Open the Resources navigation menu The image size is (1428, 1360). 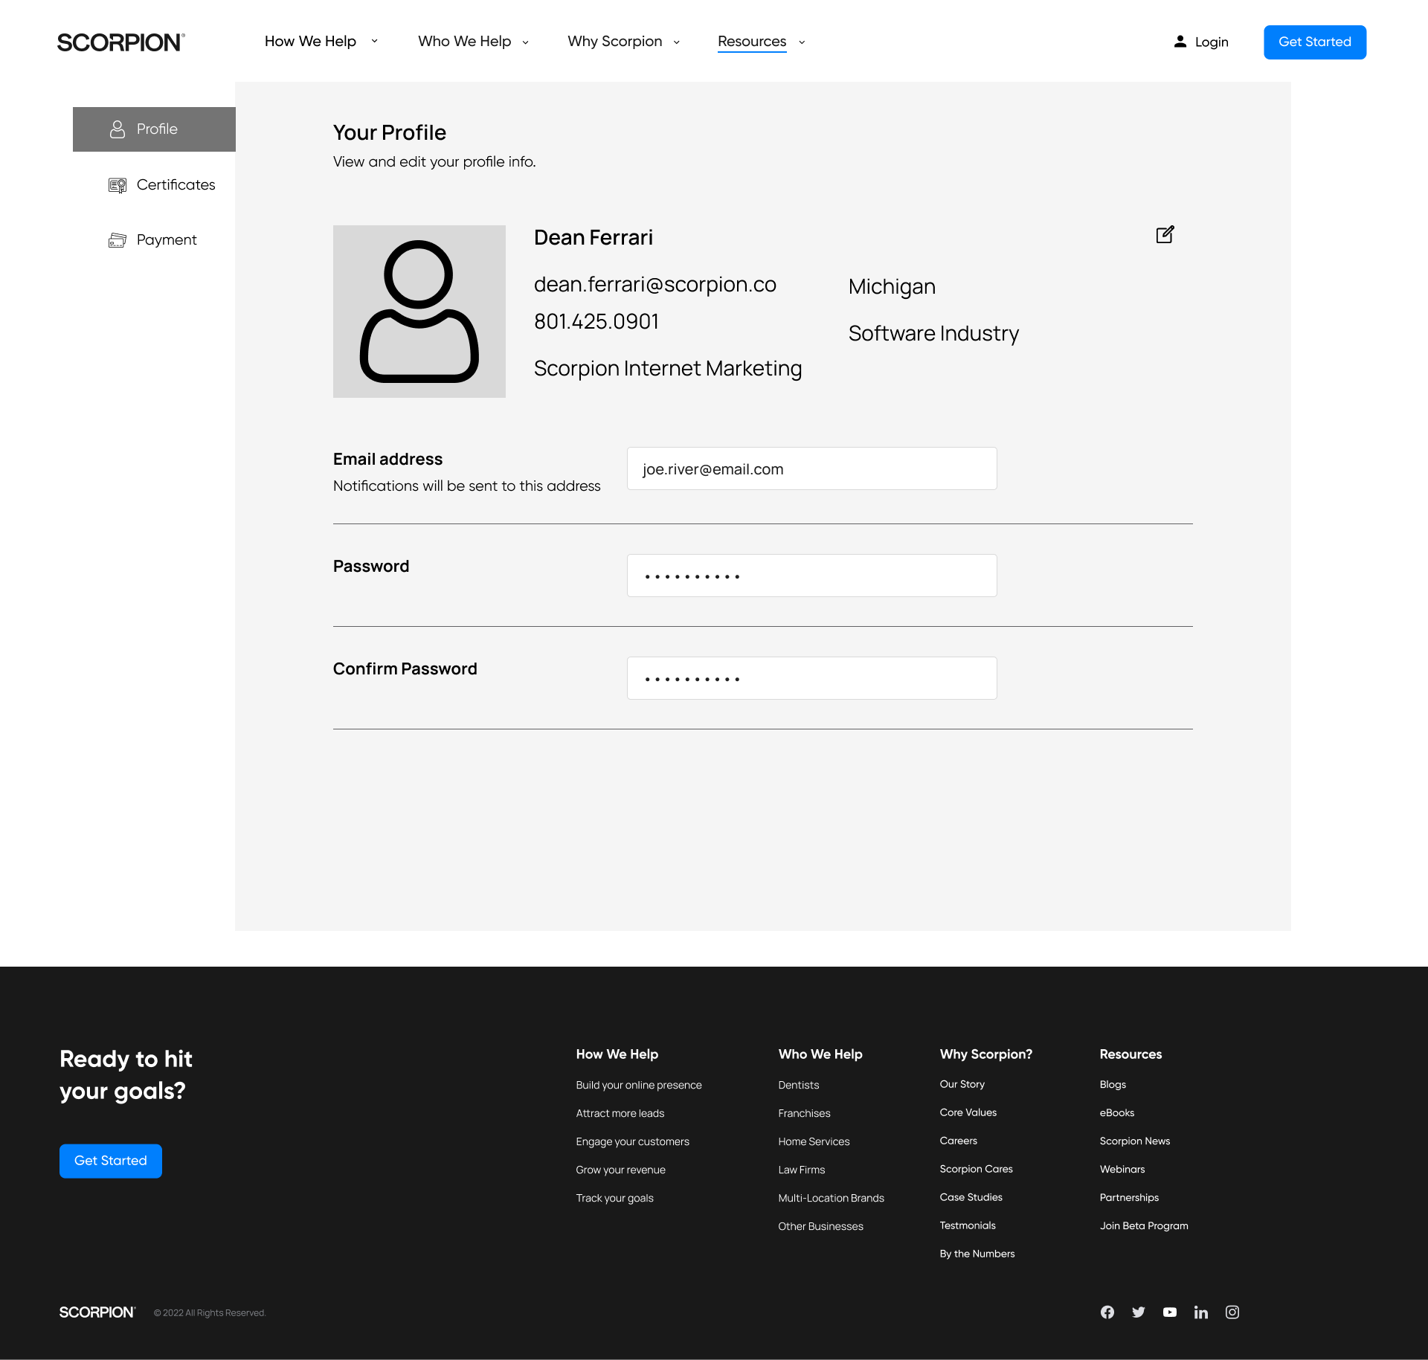click(x=761, y=42)
